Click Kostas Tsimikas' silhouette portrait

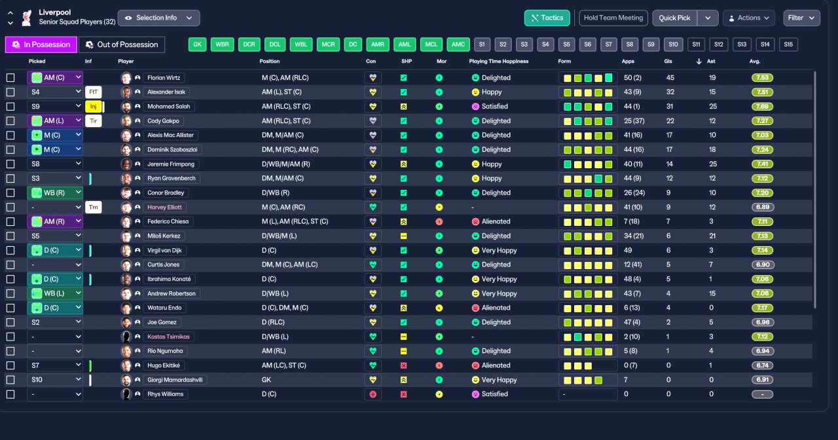point(126,337)
